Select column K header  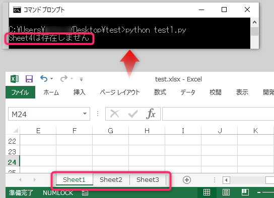click(256, 131)
